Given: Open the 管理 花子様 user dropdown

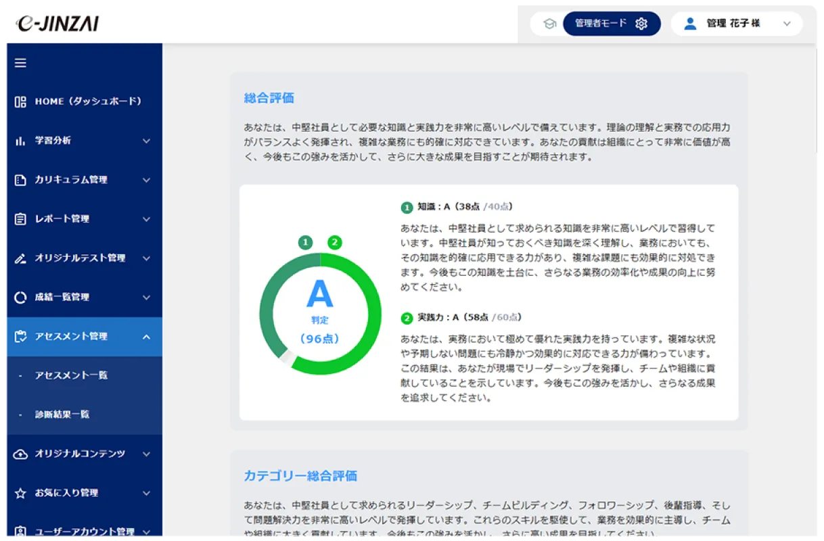Looking at the screenshot, I should click(736, 24).
